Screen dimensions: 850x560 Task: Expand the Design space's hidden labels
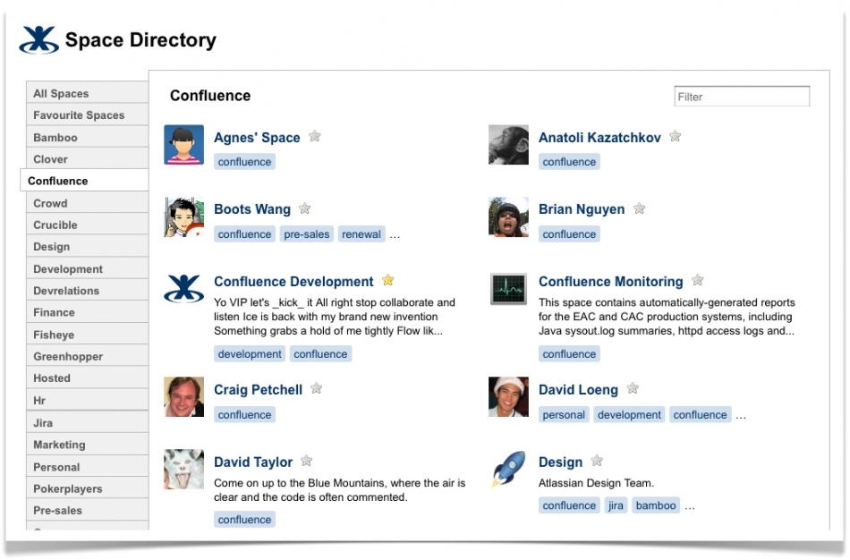(690, 507)
